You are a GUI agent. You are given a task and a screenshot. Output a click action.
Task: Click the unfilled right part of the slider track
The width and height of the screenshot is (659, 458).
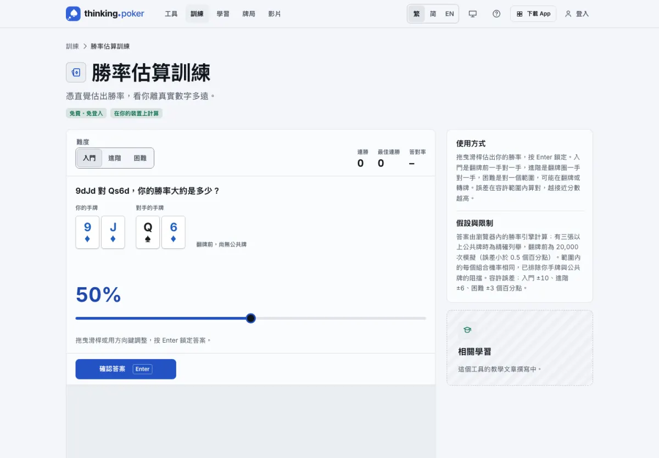coord(340,318)
